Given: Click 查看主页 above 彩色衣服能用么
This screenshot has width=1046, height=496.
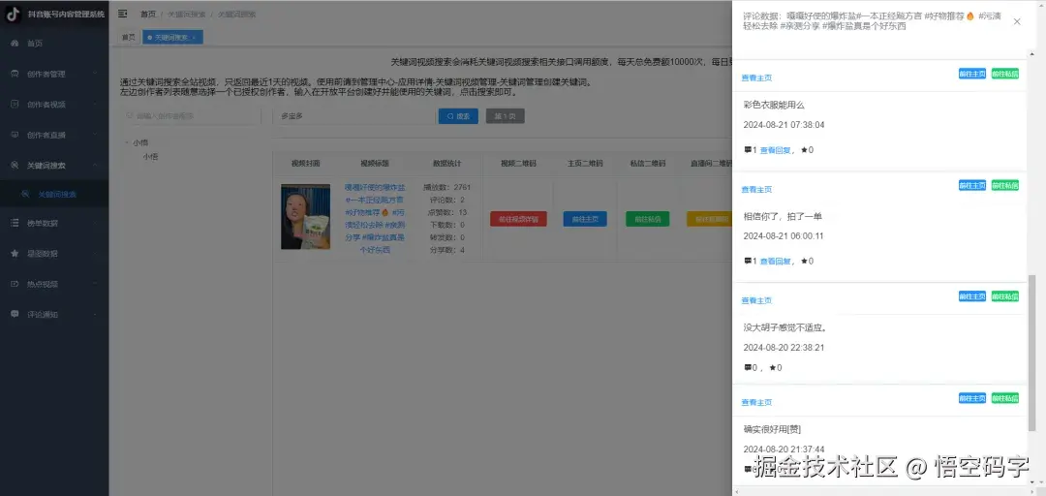Looking at the screenshot, I should tap(756, 78).
